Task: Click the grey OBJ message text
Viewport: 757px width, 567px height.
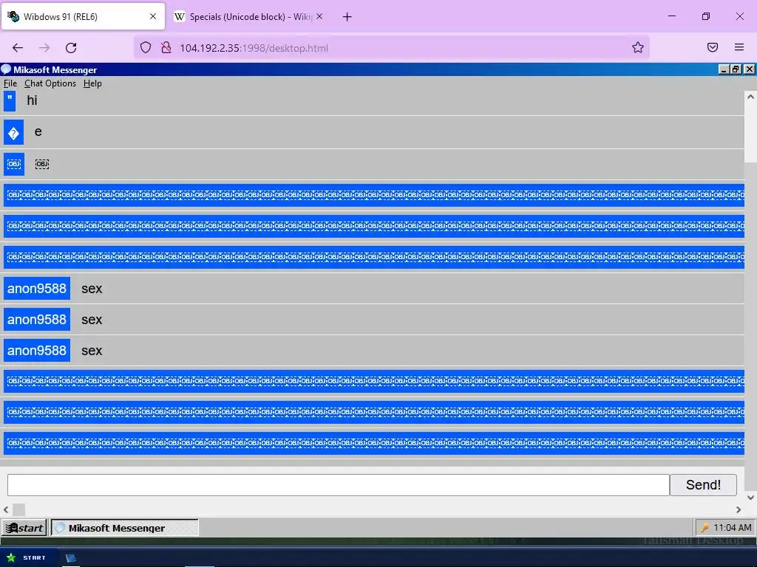Action: coord(42,164)
